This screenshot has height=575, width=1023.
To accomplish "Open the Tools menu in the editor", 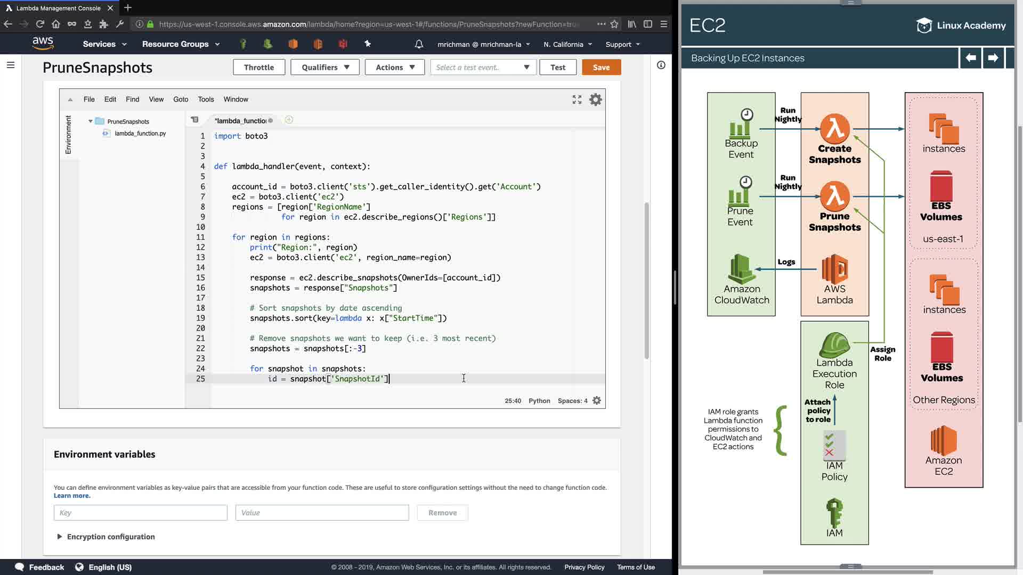I will (206, 99).
